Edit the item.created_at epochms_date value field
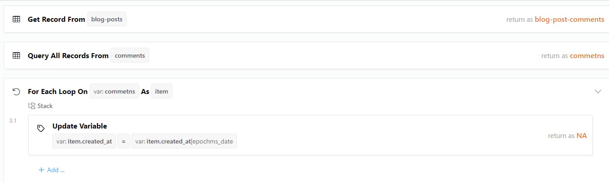The image size is (609, 183). (x=184, y=141)
